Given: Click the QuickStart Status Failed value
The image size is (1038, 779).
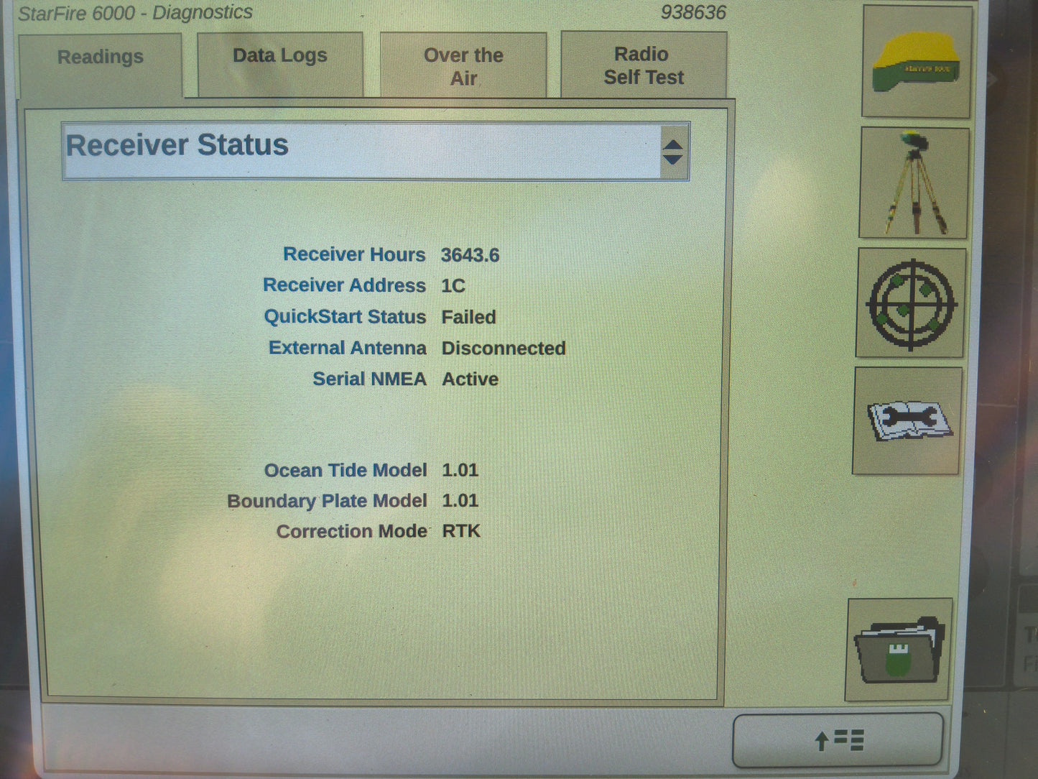Looking at the screenshot, I should pyautogui.click(x=468, y=317).
